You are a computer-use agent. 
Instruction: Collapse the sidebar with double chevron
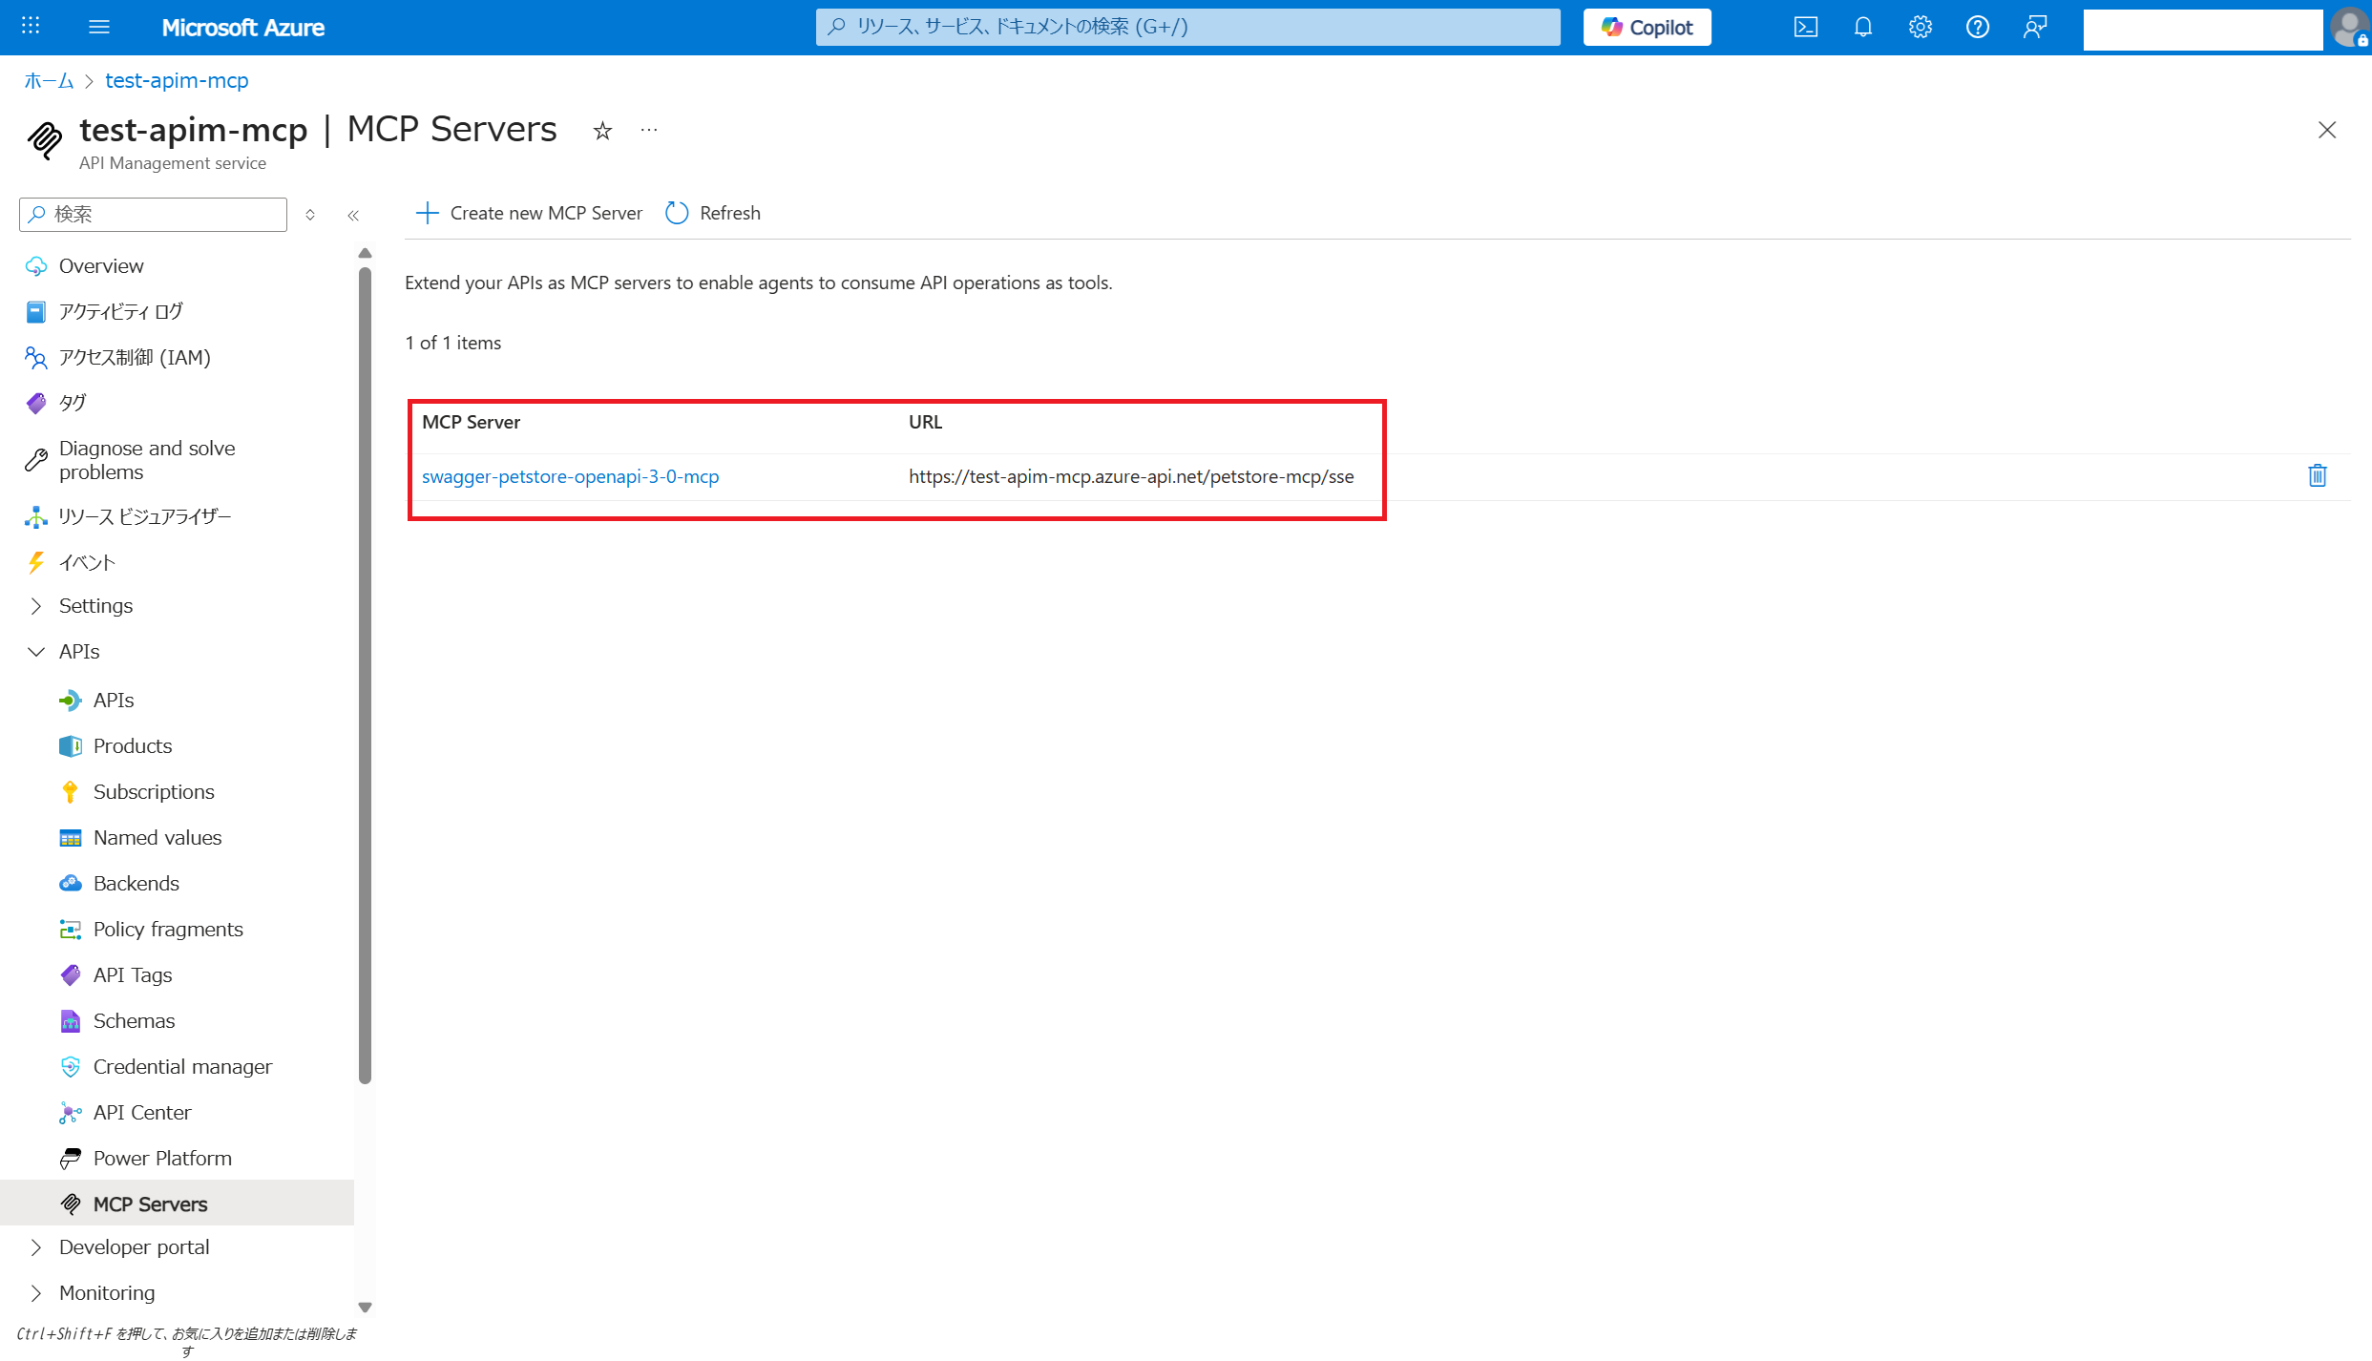[353, 215]
